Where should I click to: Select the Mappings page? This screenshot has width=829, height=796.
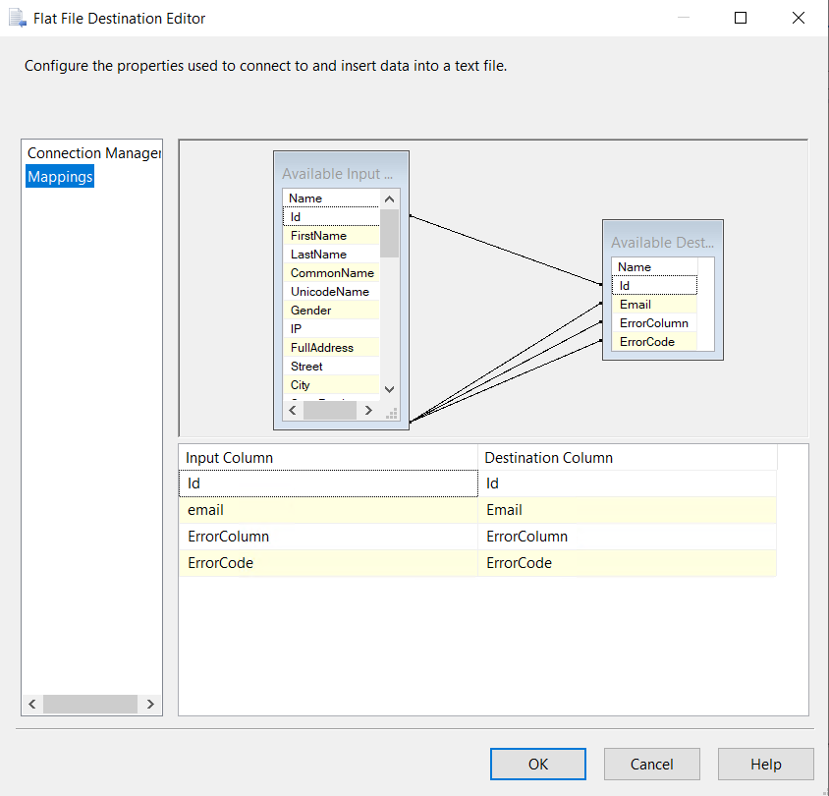point(60,177)
